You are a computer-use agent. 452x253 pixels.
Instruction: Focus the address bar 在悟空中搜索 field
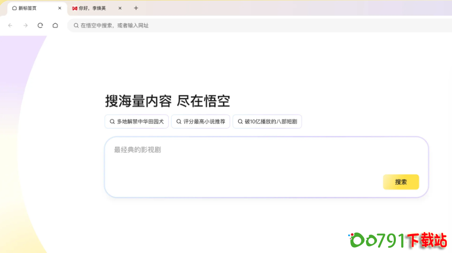[x=210, y=25]
